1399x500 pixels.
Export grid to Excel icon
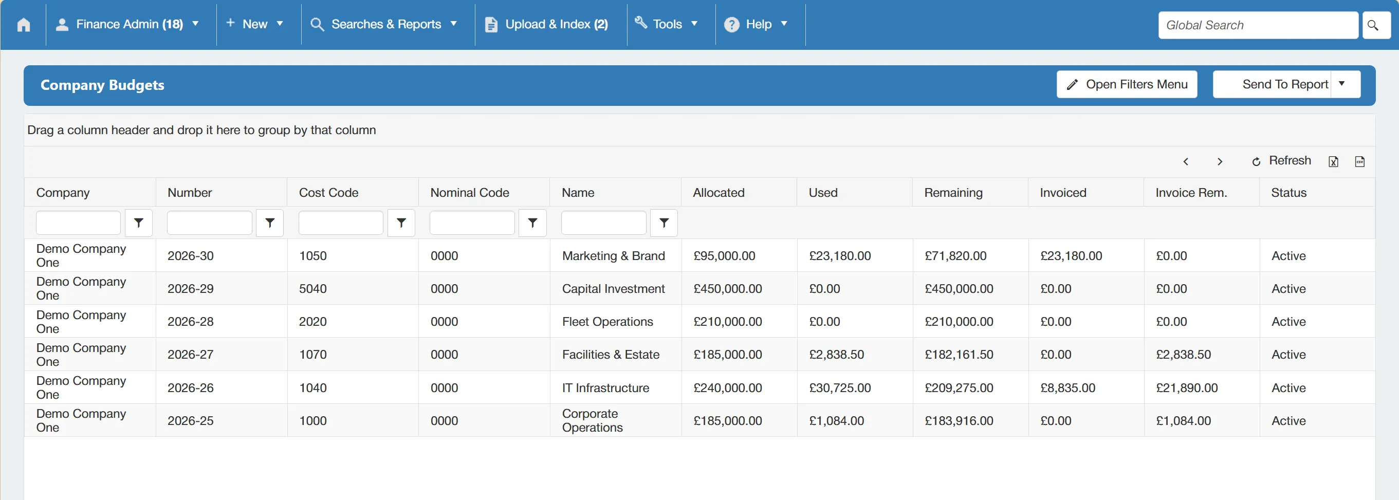[x=1333, y=161]
